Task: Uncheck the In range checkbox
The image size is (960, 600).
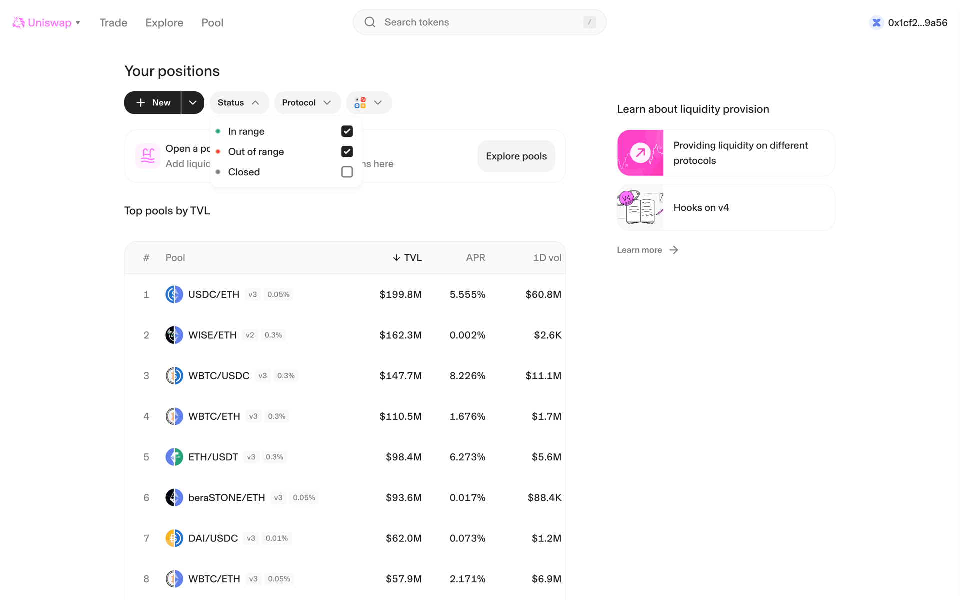Action: pos(347,131)
